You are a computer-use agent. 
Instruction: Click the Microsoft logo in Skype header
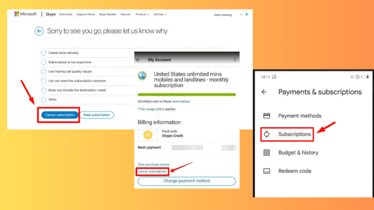(25, 14)
